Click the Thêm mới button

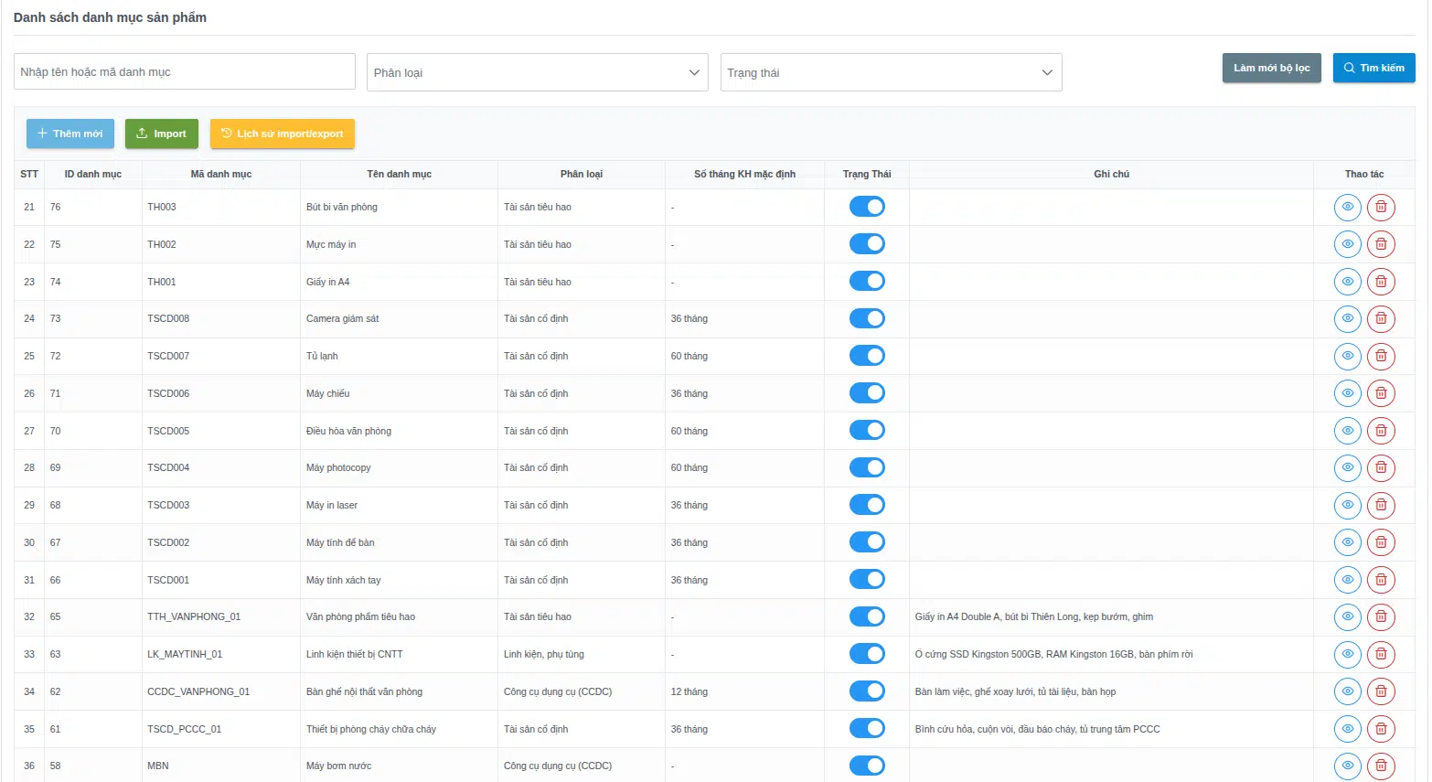click(70, 134)
